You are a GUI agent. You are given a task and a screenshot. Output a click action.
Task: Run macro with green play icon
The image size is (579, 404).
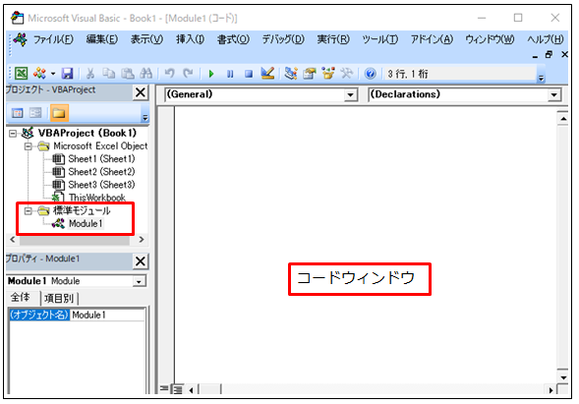211,74
